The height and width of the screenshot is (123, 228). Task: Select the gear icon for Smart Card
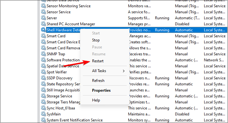(43, 36)
